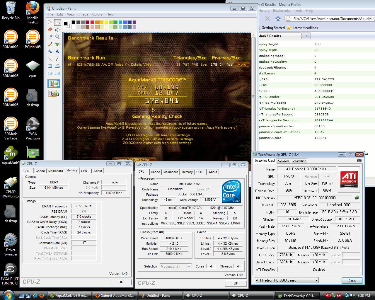Viewport: 375px width, 300px height.
Task: Click the Windows Start orb
Action: tap(8, 295)
